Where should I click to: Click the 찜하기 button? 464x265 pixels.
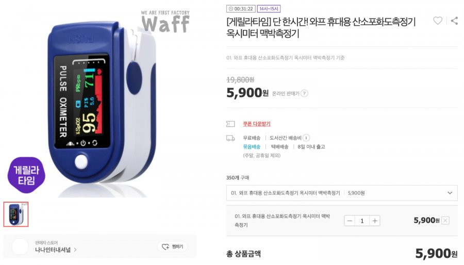[x=173, y=246]
